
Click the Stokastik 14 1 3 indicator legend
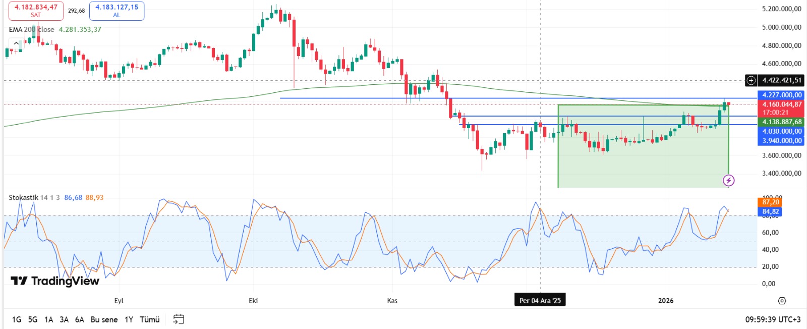(34, 197)
